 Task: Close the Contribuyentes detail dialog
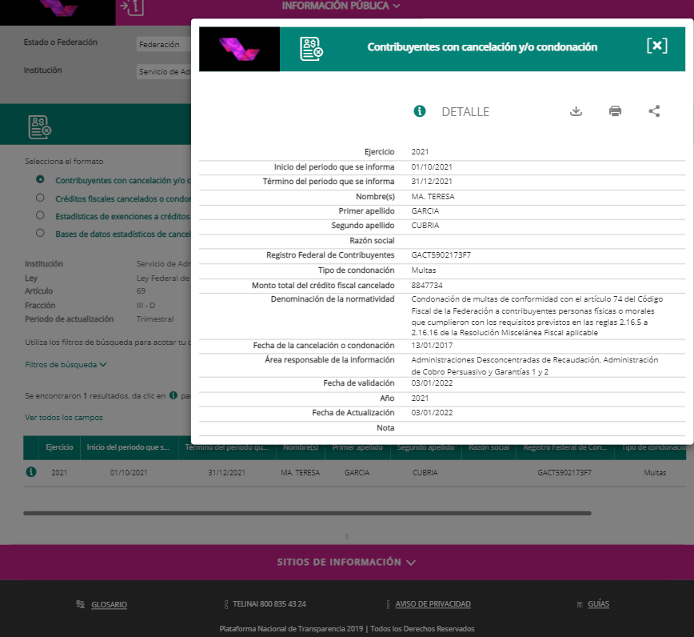click(657, 46)
